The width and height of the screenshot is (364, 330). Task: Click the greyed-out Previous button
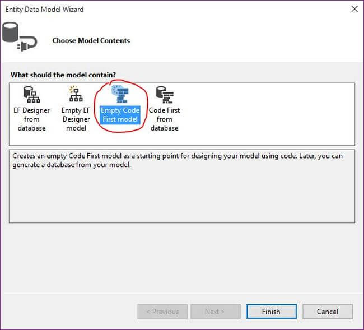tap(162, 312)
